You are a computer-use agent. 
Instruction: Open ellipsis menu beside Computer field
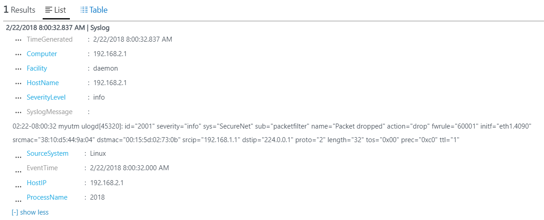coord(19,55)
